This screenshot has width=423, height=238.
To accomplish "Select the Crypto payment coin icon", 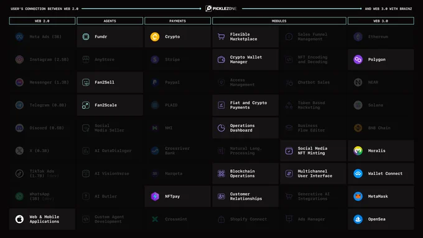I will coord(155,37).
